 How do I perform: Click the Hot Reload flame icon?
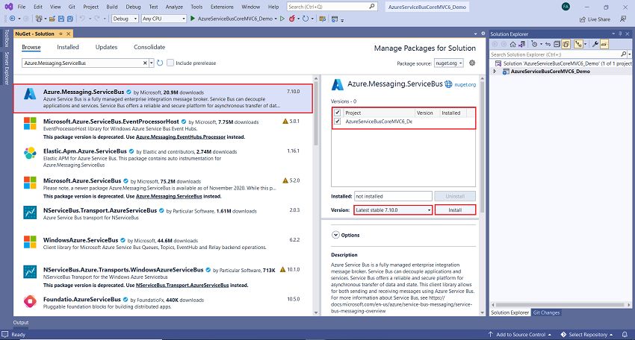291,19
